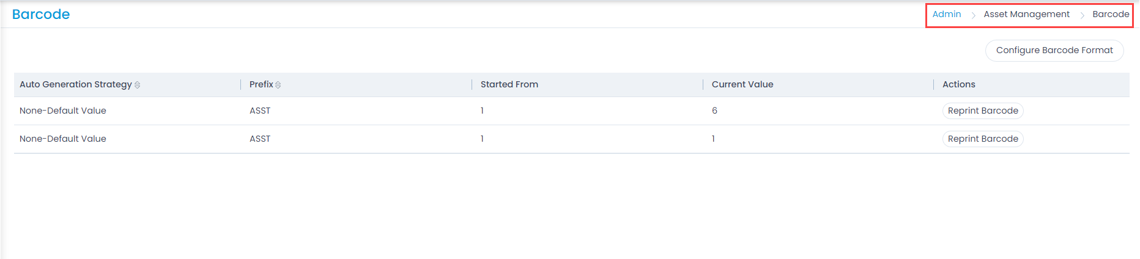1140x259 pixels.
Task: Select the Barcode breadcrumb item
Action: click(1111, 14)
